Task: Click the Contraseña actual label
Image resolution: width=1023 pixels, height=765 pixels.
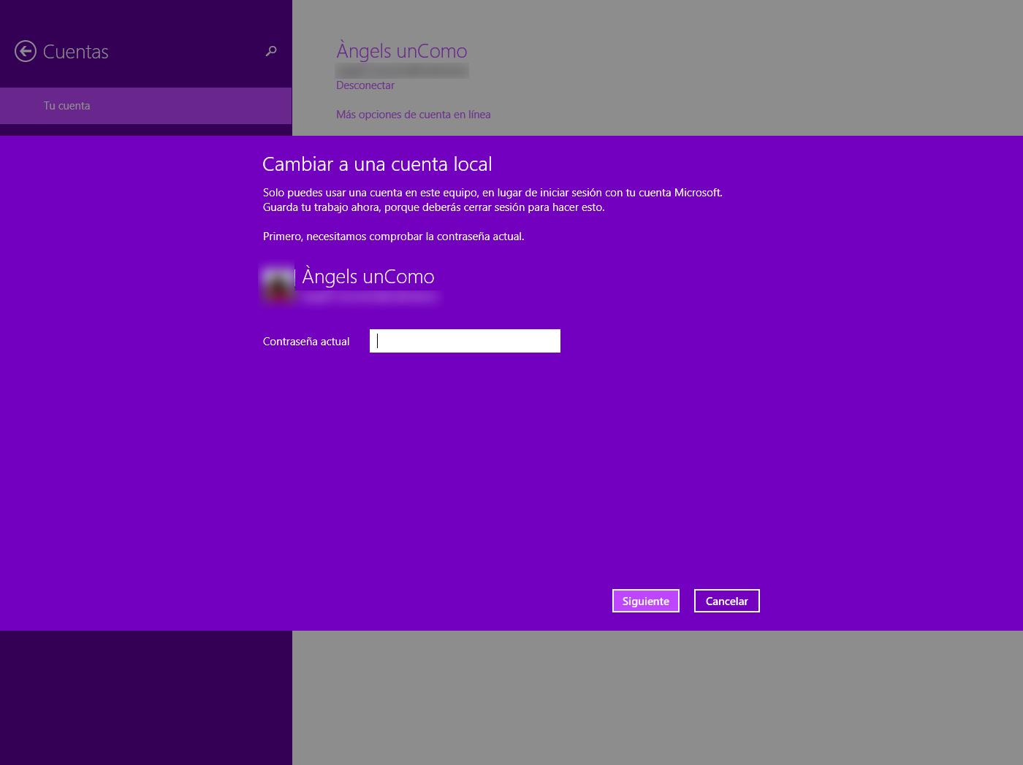Action: click(x=306, y=342)
